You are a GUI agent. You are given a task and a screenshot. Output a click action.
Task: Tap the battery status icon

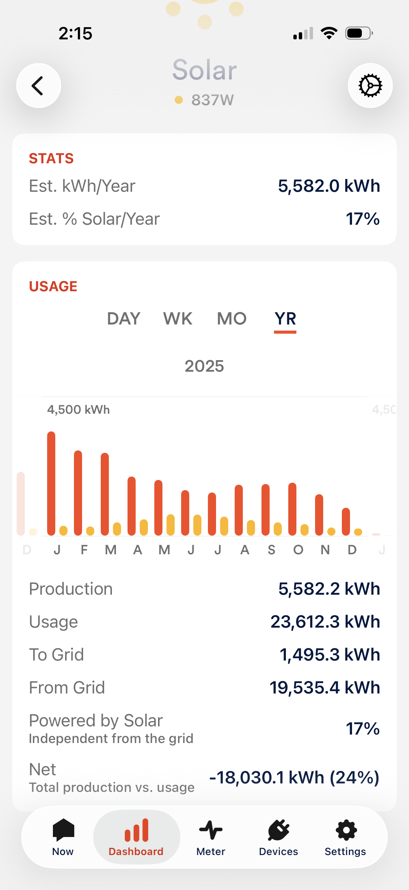pyautogui.click(x=358, y=34)
